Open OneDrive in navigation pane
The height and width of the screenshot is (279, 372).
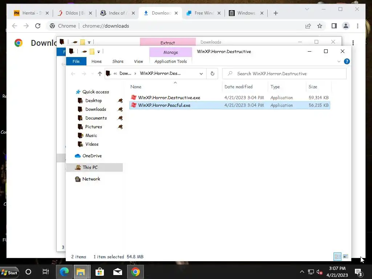pos(92,156)
